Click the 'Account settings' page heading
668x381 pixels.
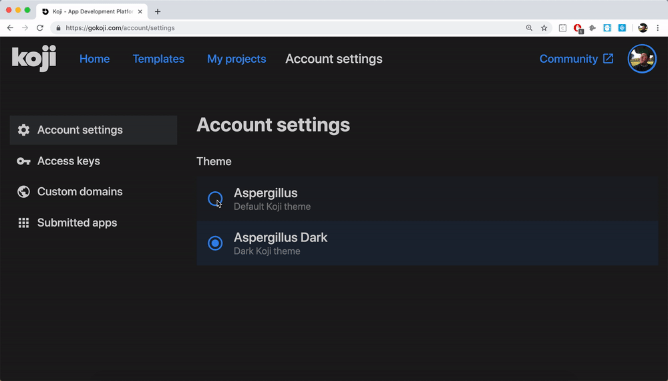(x=273, y=125)
